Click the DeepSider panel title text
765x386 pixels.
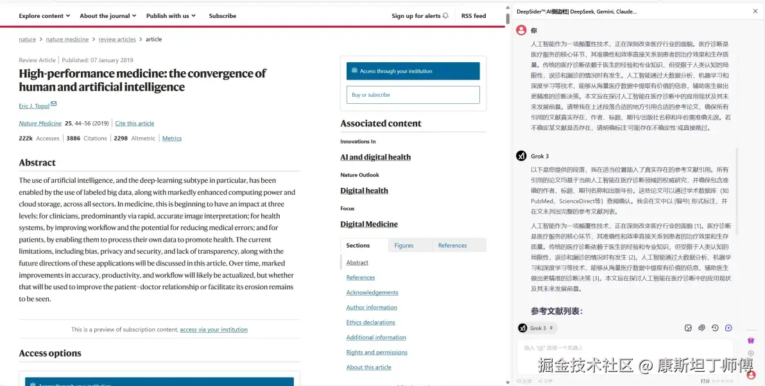point(577,11)
